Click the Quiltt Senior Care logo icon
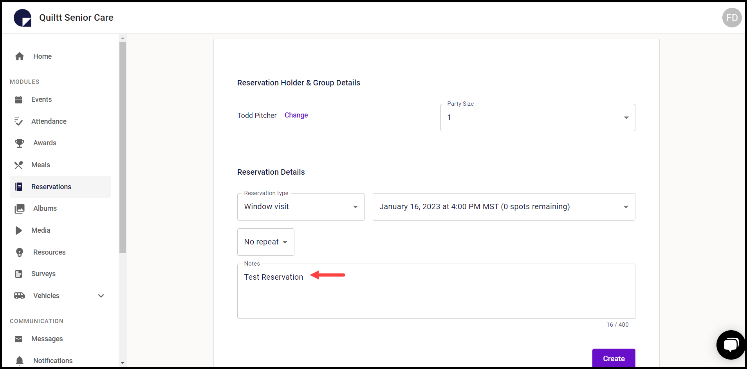Screen dimensions: 747x369 click(x=23, y=18)
